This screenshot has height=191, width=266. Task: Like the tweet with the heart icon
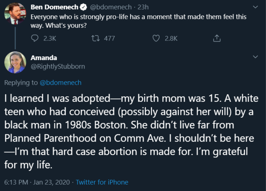click(156, 38)
